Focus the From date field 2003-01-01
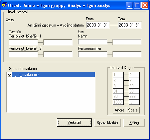The image size is (150, 140). [98, 25]
